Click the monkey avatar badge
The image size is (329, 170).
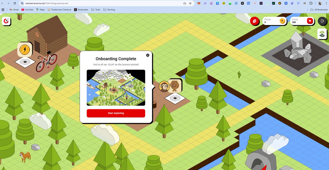[x=164, y=87]
